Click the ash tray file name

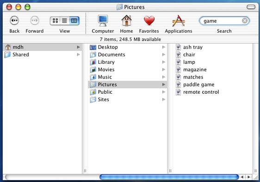(x=193, y=48)
